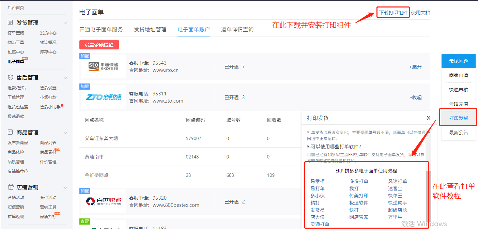Open the 多多打单 tutorial link
478x229 pixels.
tap(359, 181)
